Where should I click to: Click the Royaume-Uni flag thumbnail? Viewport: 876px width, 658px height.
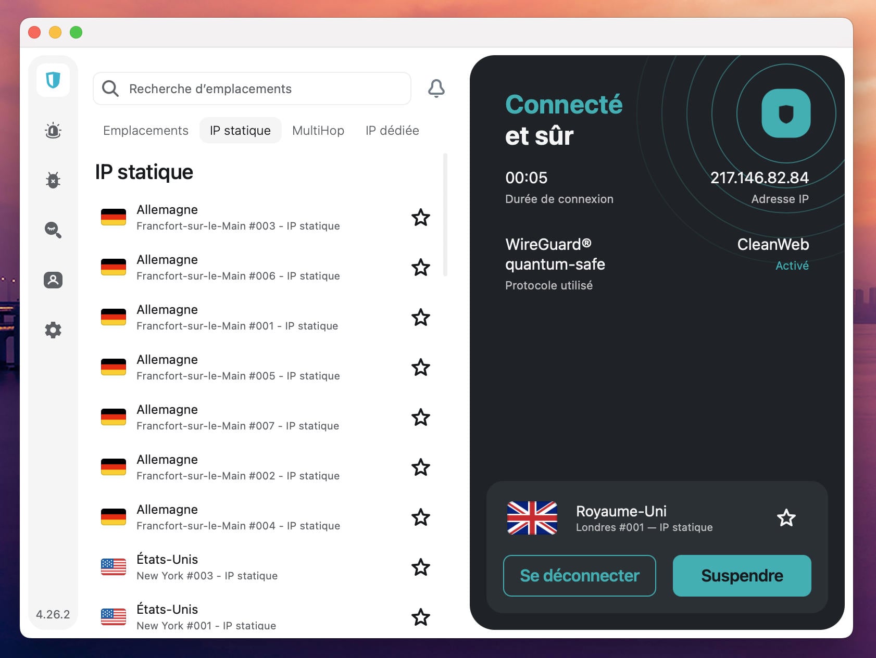coord(532,518)
